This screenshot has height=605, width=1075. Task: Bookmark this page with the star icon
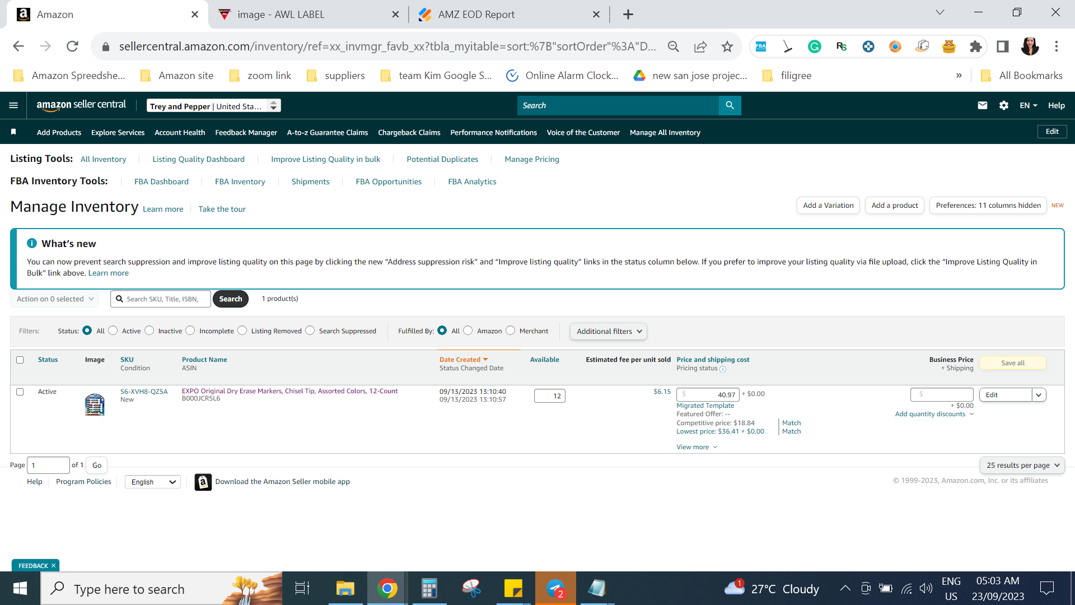pos(727,46)
